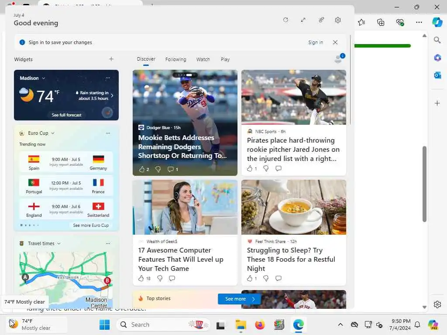Screen dimensions: 447x335
Task: Open Travel times widget more options
Action: [x=108, y=243]
